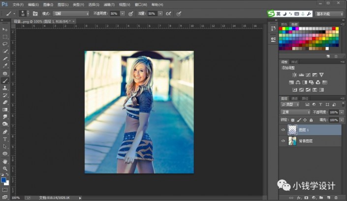Open the 编辑(E) menu
The image size is (347, 201).
coord(33,4)
